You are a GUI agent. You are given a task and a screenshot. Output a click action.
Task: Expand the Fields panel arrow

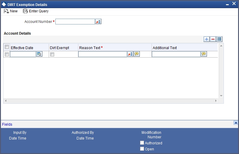click(236, 123)
